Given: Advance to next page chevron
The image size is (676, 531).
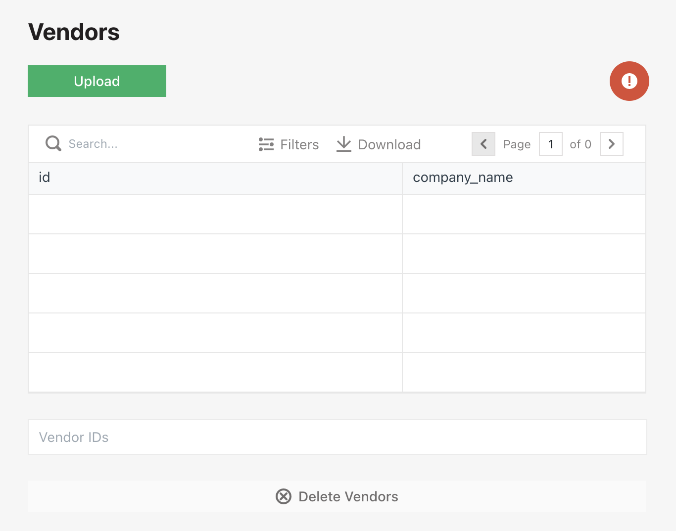Looking at the screenshot, I should coord(611,144).
